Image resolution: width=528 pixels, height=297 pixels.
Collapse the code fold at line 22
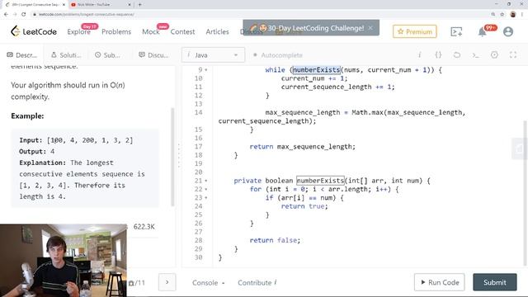pos(206,189)
